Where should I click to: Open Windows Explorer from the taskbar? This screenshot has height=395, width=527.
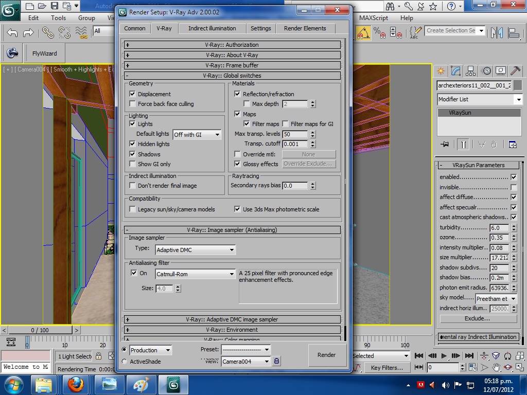(x=44, y=385)
